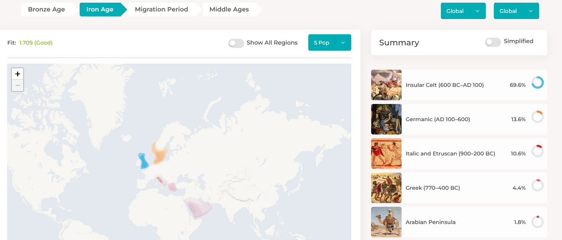Open the second Global dropdown at far right

[516, 11]
